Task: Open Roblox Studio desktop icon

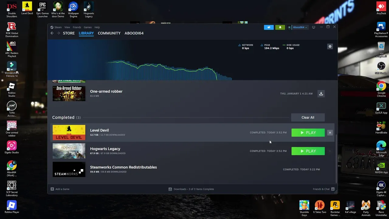Action: click(x=12, y=89)
